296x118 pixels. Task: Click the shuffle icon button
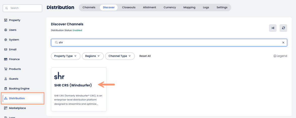point(273,28)
